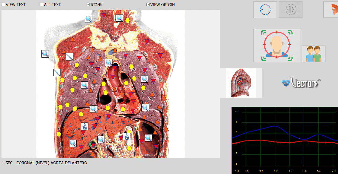The width and height of the screenshot is (338, 174).
Task: Open the face recognition scan panel
Action: pyautogui.click(x=276, y=45)
